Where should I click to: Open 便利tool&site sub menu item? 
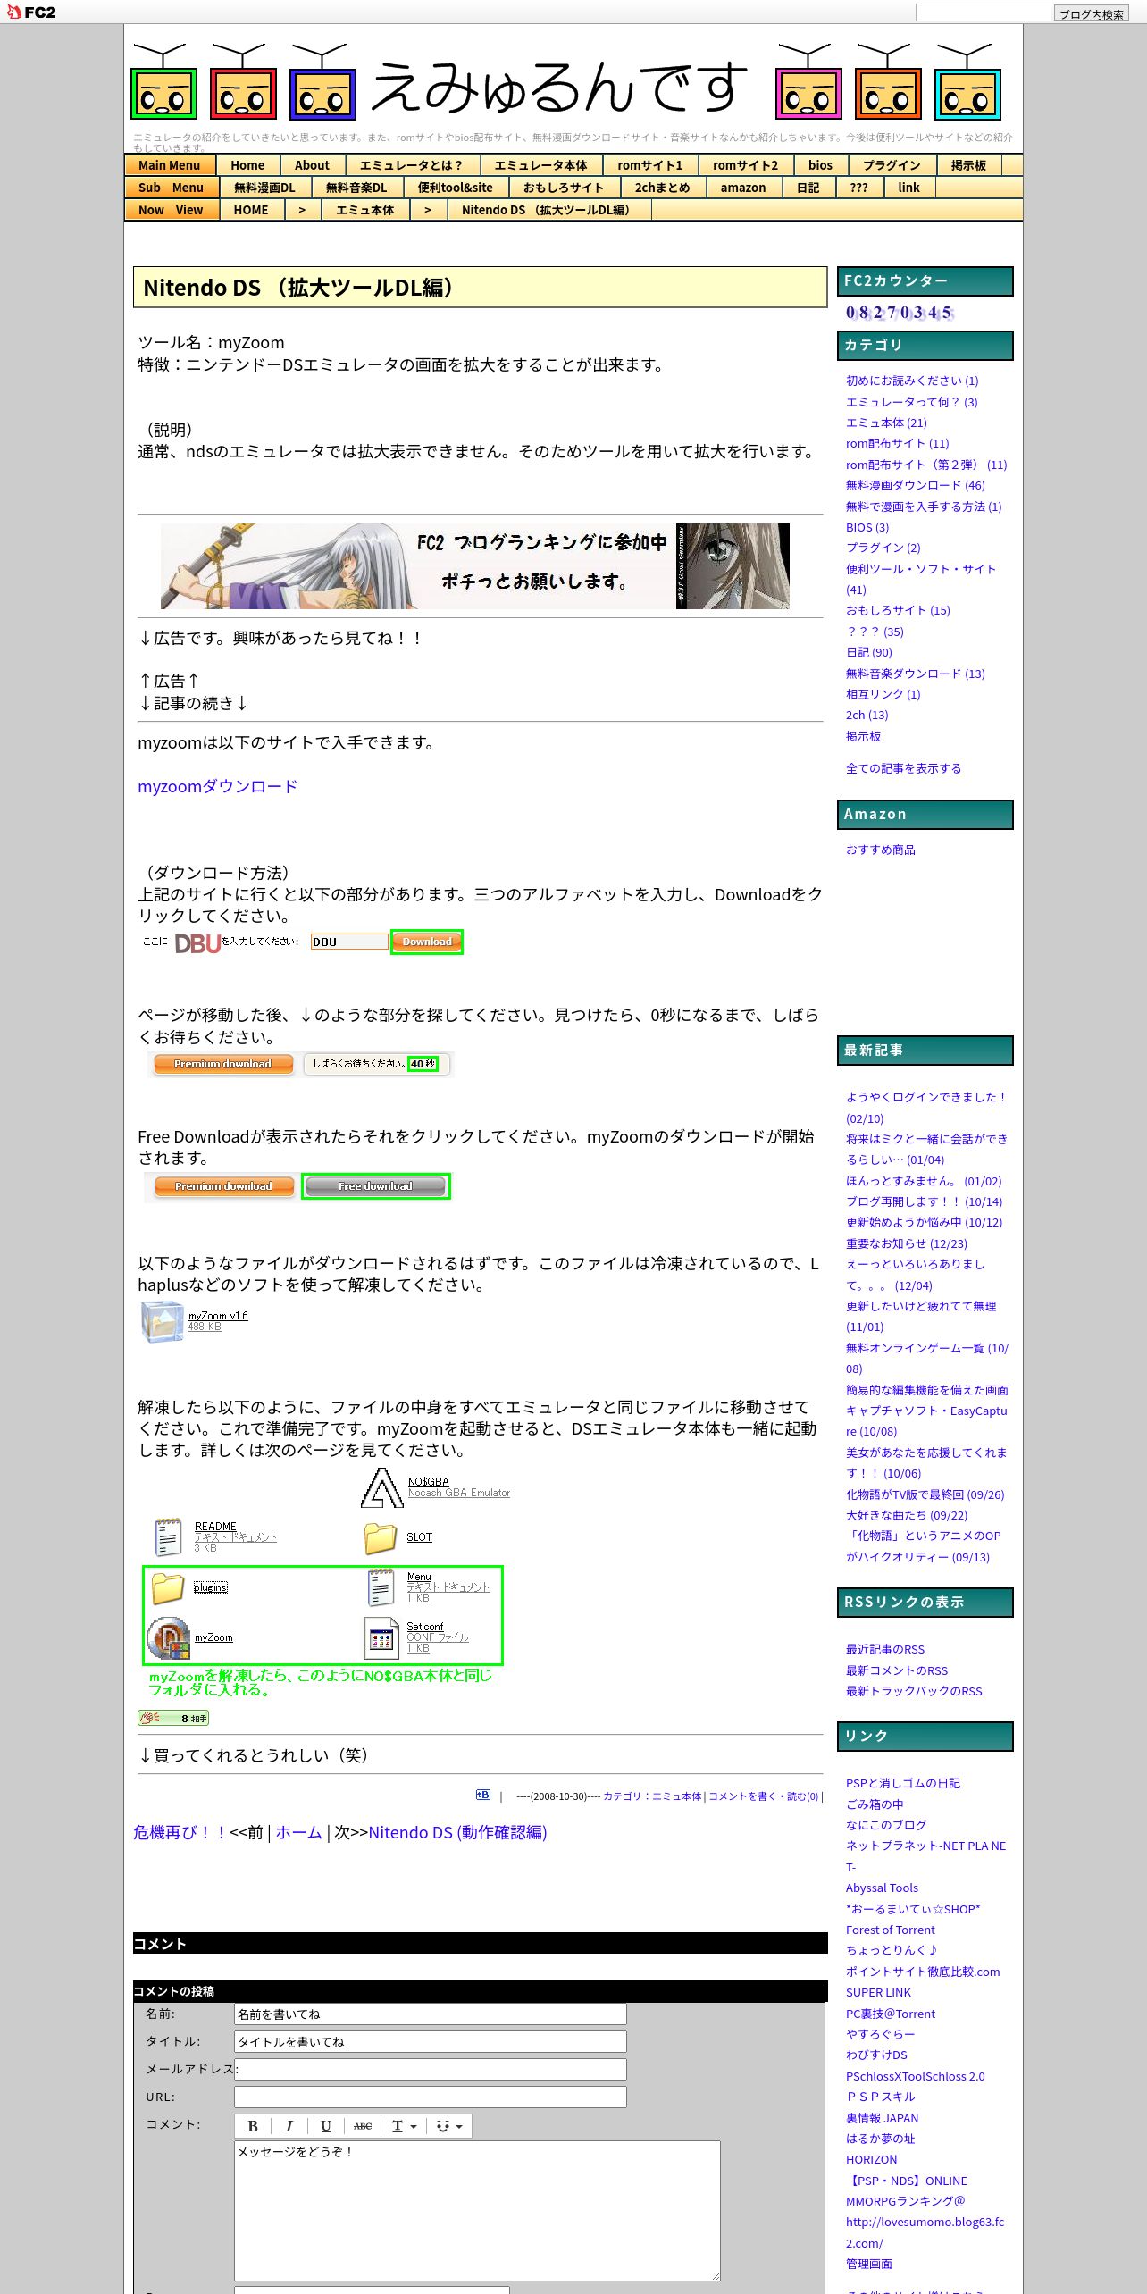tap(456, 188)
